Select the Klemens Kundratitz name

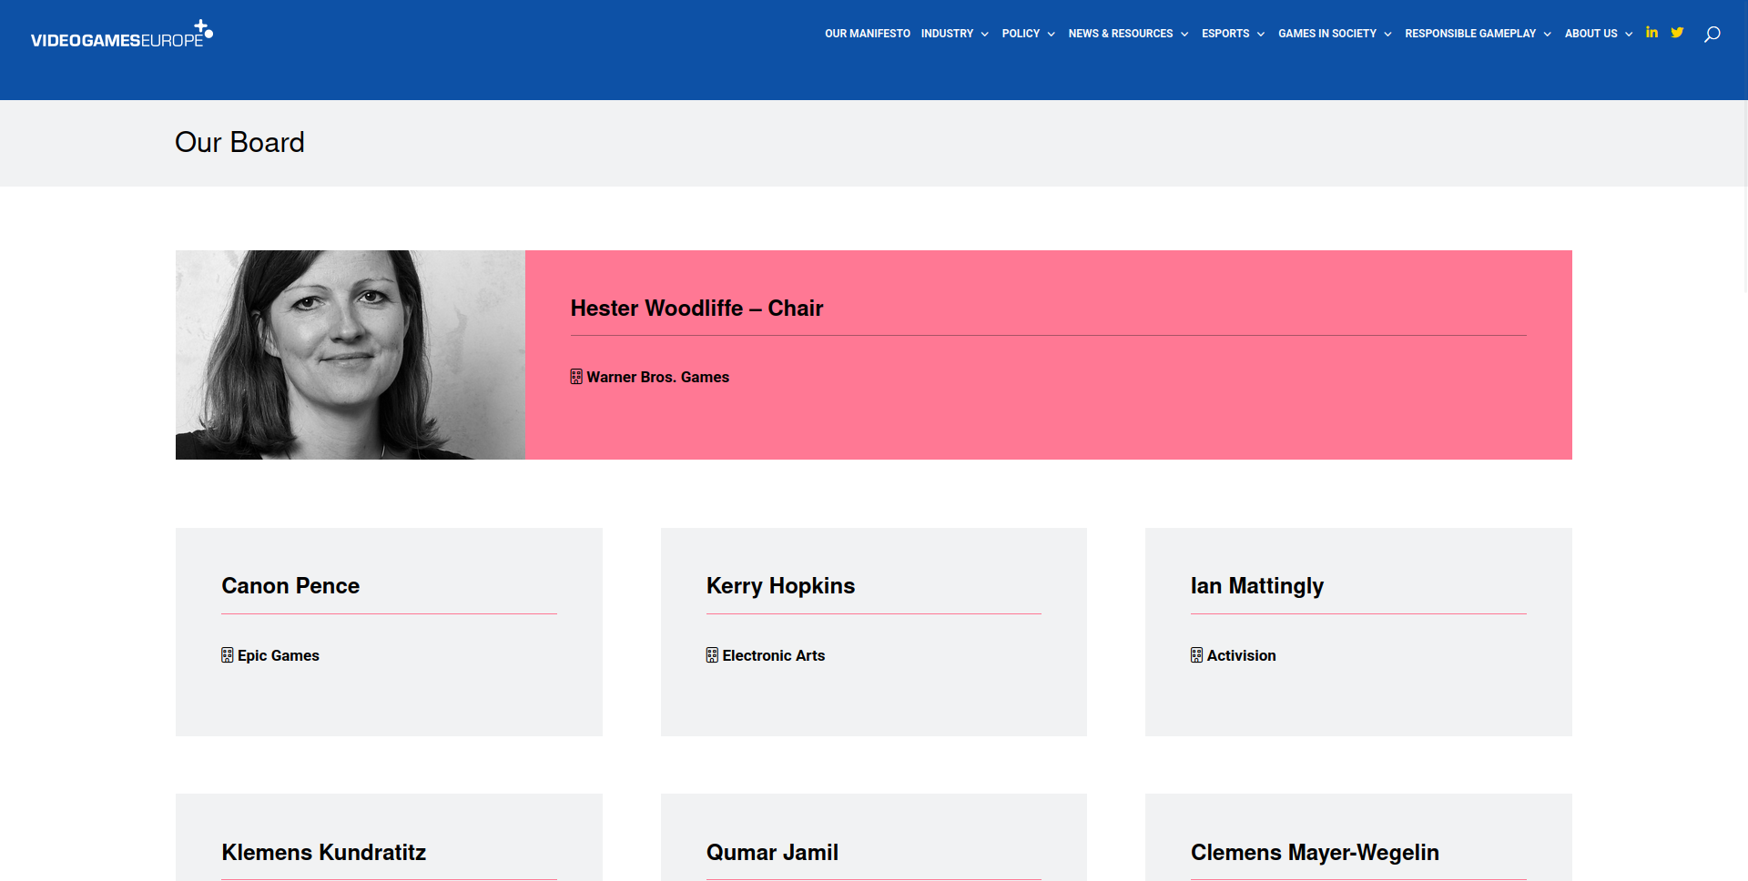(324, 853)
